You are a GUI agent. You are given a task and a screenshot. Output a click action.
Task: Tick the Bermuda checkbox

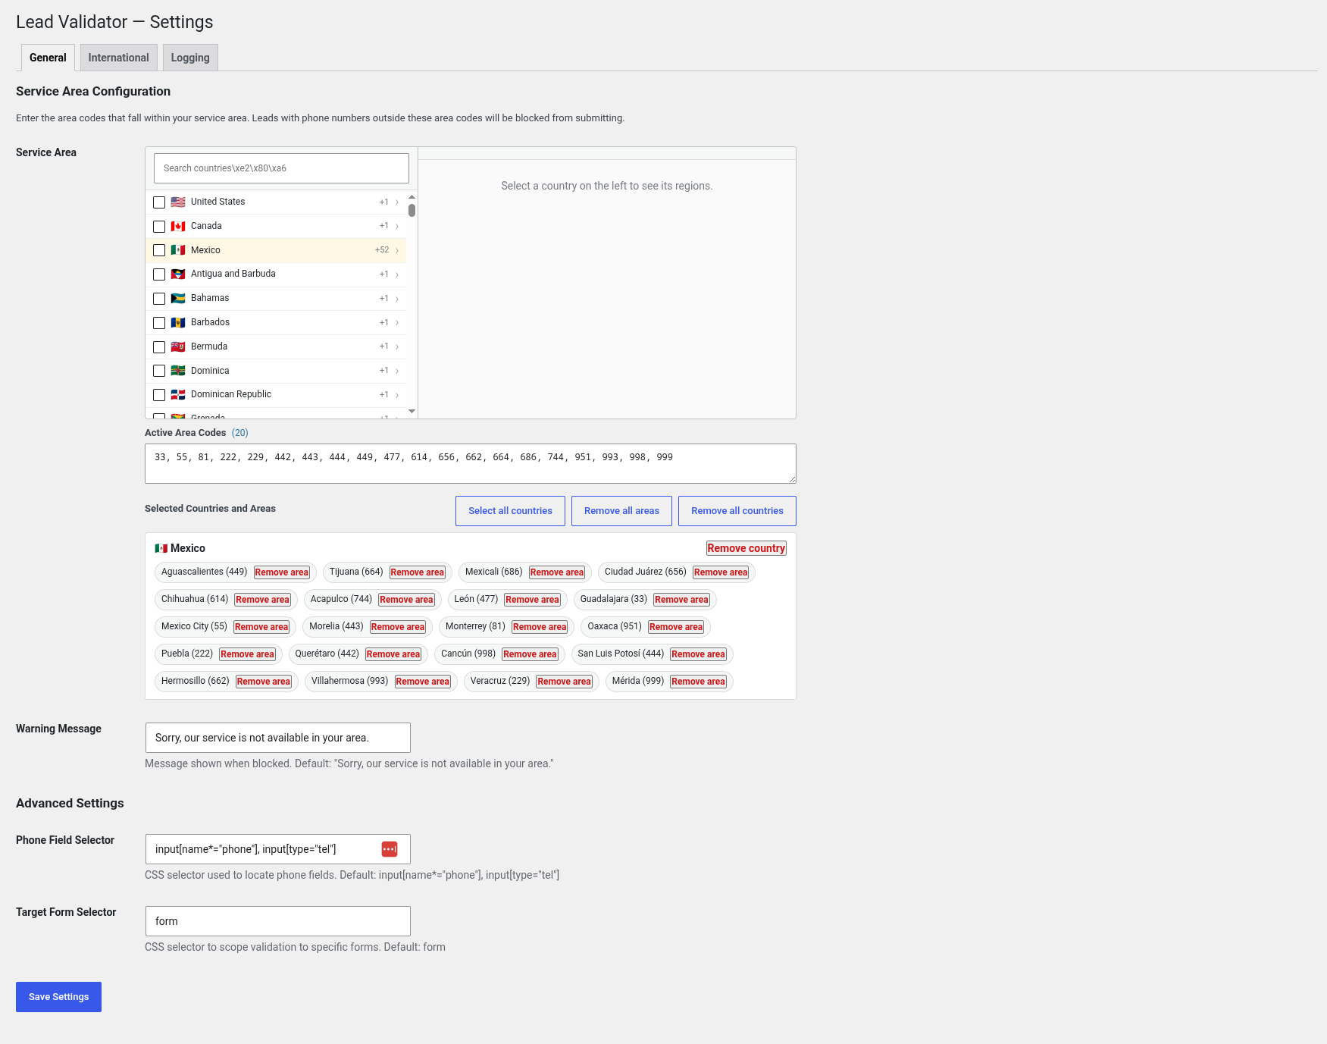coord(159,347)
